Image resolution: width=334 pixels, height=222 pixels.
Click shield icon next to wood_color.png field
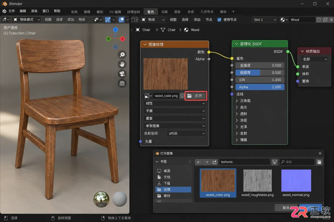pyautogui.click(x=182, y=96)
